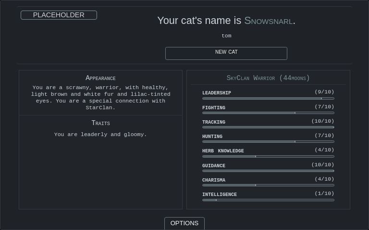The width and height of the screenshot is (369, 230).
Task: Click the 'tom' gender label
Action: coord(226,36)
